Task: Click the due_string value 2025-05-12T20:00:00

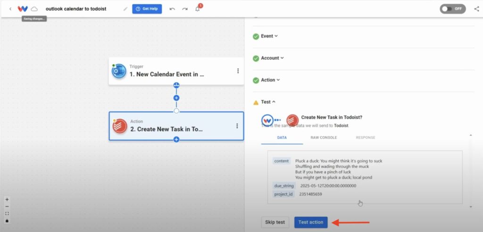Action: click(328, 186)
